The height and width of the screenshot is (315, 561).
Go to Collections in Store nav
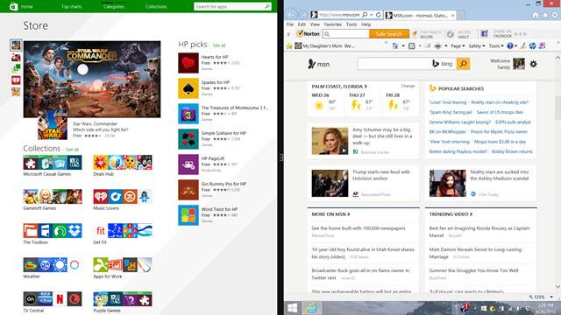point(156,6)
